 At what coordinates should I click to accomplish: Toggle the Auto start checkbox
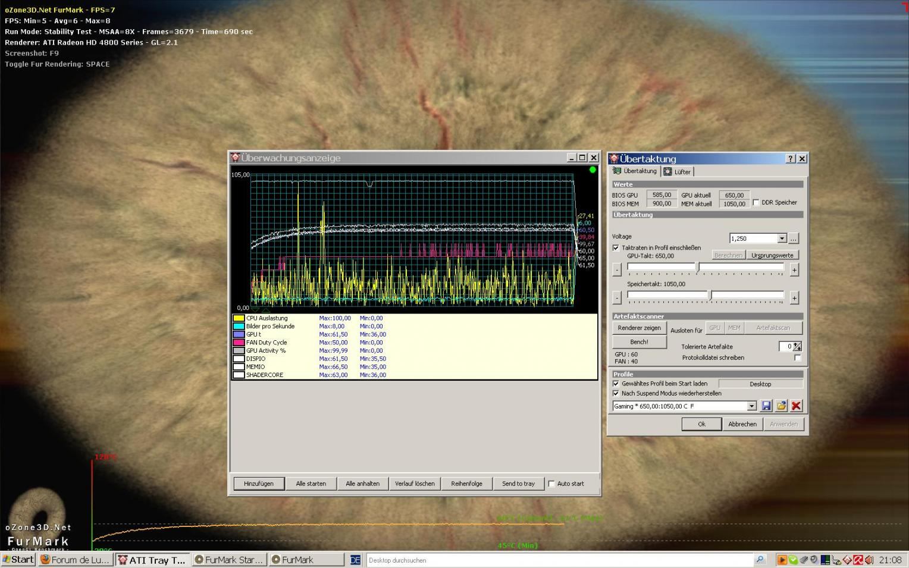[x=551, y=484]
